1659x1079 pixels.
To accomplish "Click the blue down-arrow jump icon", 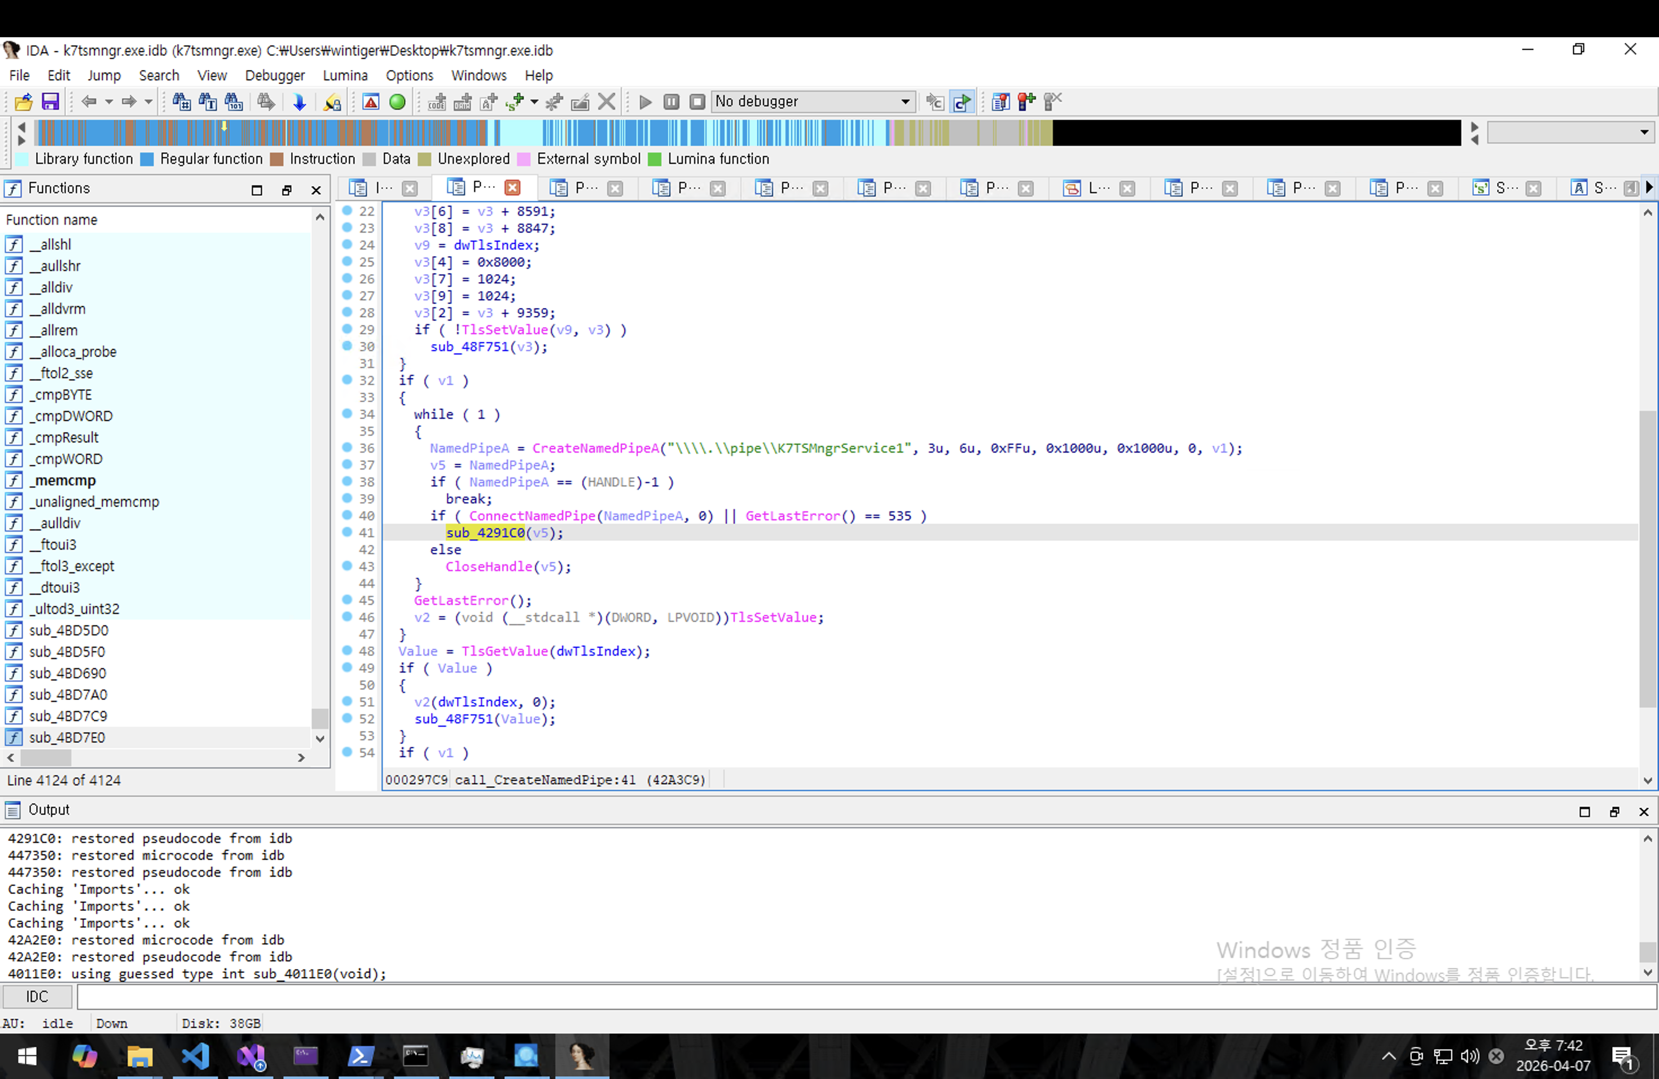I will (300, 102).
